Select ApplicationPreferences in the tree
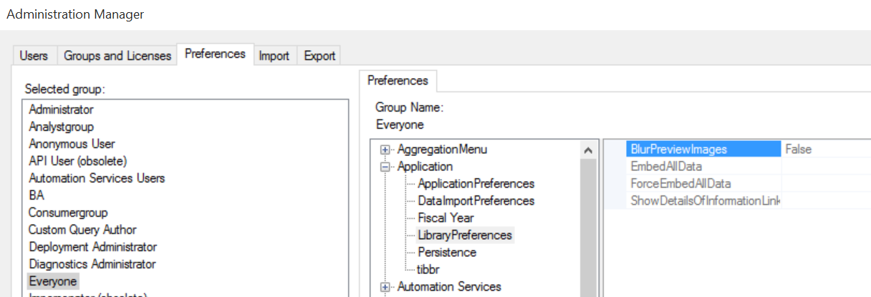Screen dimensions: 871x297 click(x=476, y=184)
